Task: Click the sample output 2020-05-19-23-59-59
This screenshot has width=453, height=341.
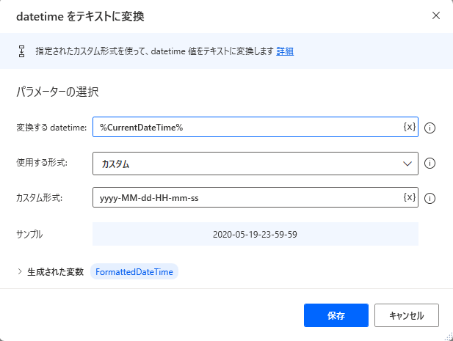Action: pos(255,234)
